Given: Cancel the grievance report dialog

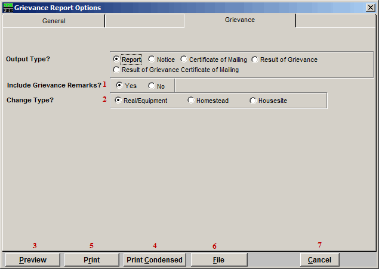Looking at the screenshot, I should click(319, 260).
